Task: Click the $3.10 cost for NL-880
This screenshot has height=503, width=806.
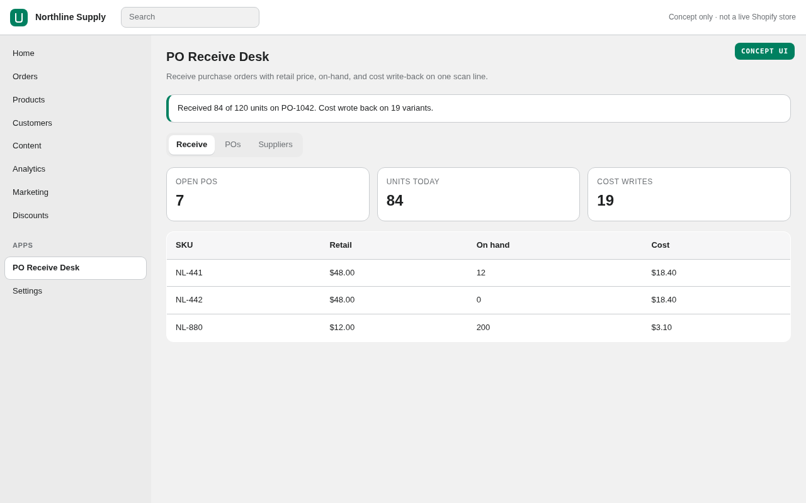Action: pyautogui.click(x=661, y=328)
